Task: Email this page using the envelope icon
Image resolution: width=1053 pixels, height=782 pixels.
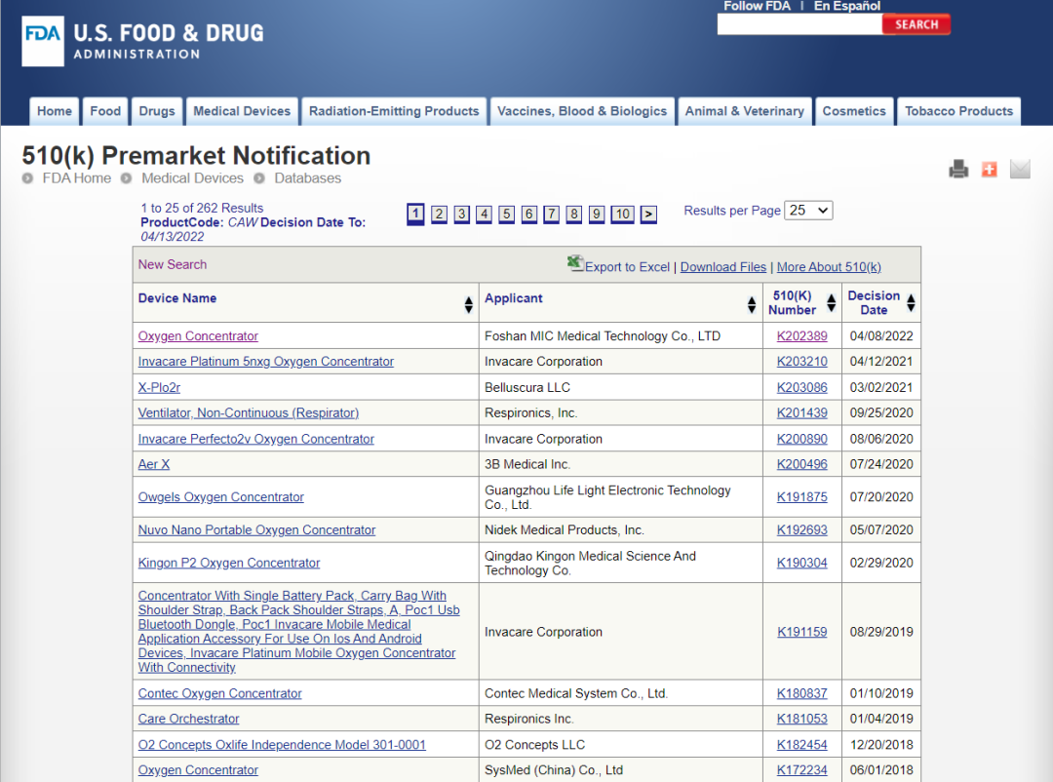Action: click(1020, 170)
